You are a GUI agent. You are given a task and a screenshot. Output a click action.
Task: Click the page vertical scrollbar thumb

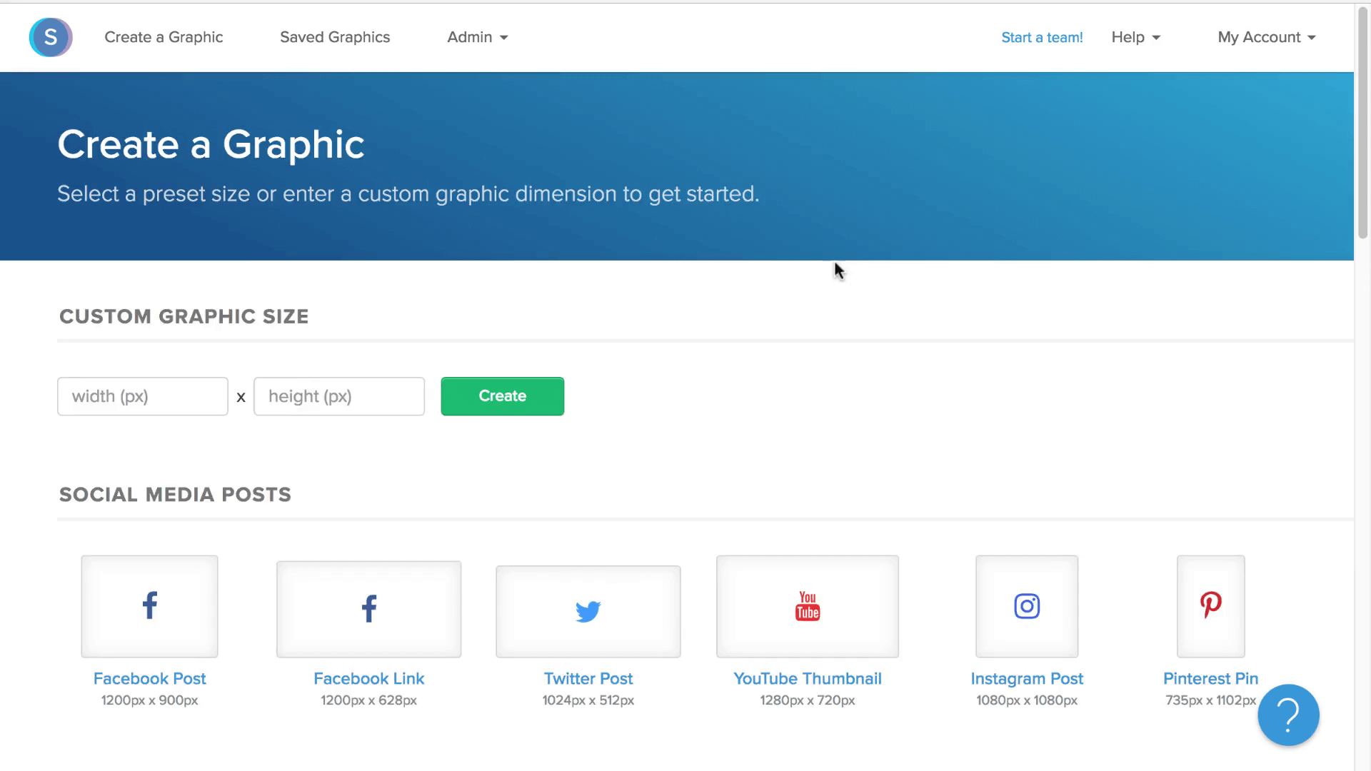click(x=1362, y=123)
